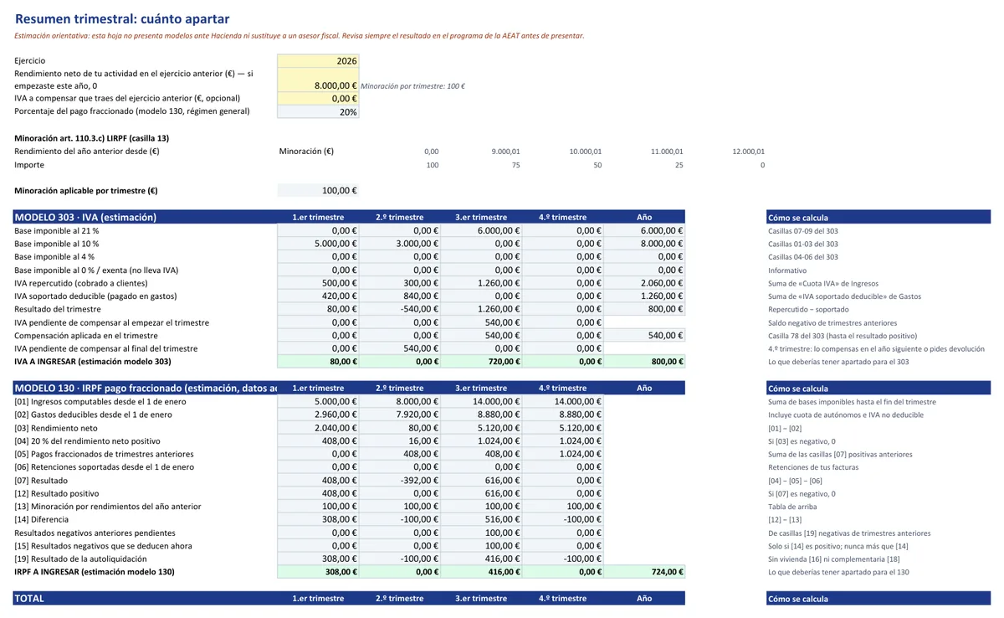
Task: Select Base imponible al 10 % second-quarter 3.000,00 €
Action: point(400,244)
